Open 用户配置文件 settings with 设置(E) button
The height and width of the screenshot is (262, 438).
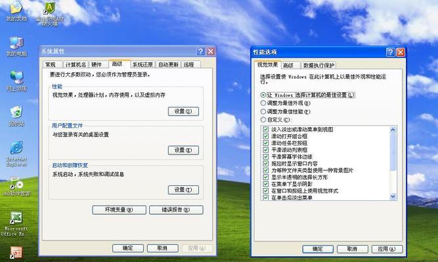point(183,150)
